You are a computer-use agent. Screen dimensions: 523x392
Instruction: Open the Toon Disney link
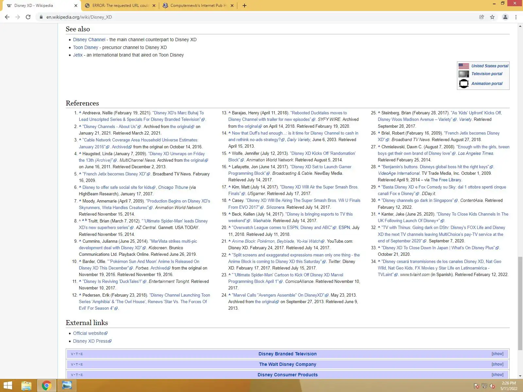pyautogui.click(x=86, y=47)
